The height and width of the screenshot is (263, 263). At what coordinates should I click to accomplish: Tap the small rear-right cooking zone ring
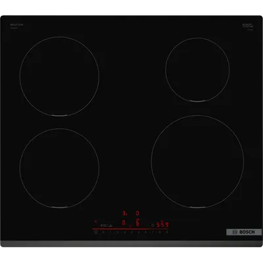[x=197, y=70]
